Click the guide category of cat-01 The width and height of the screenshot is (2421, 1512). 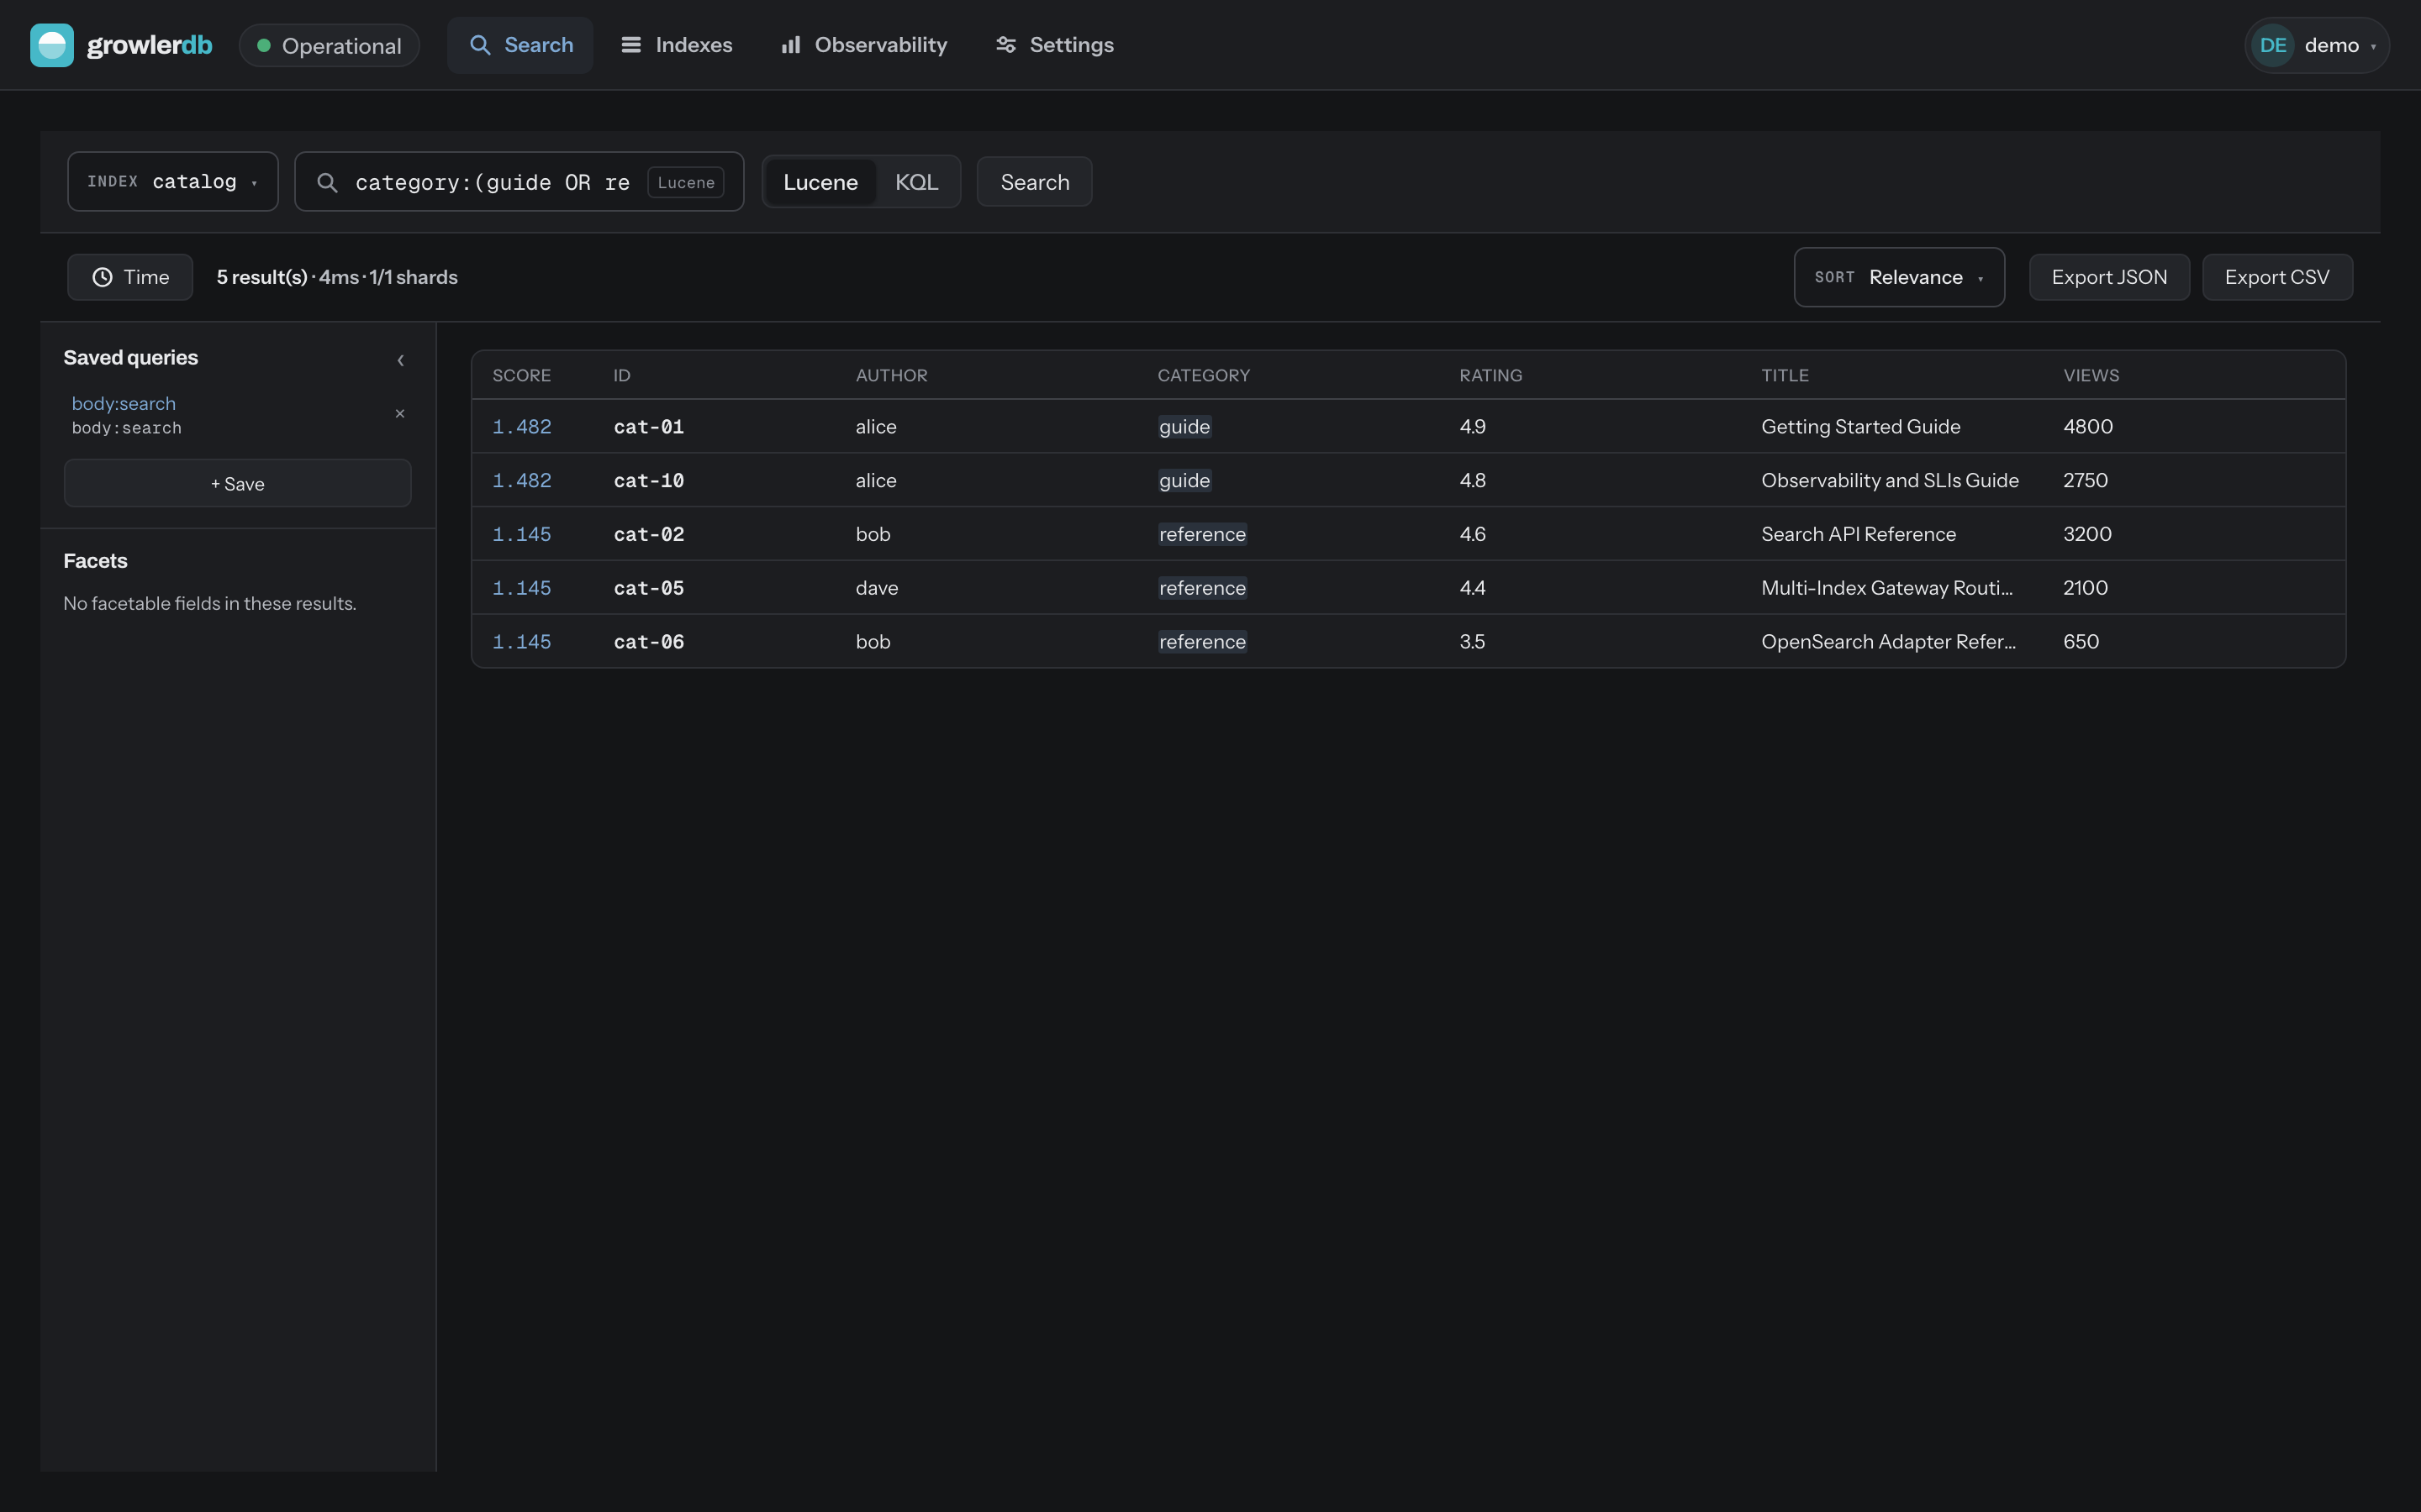pos(1184,427)
